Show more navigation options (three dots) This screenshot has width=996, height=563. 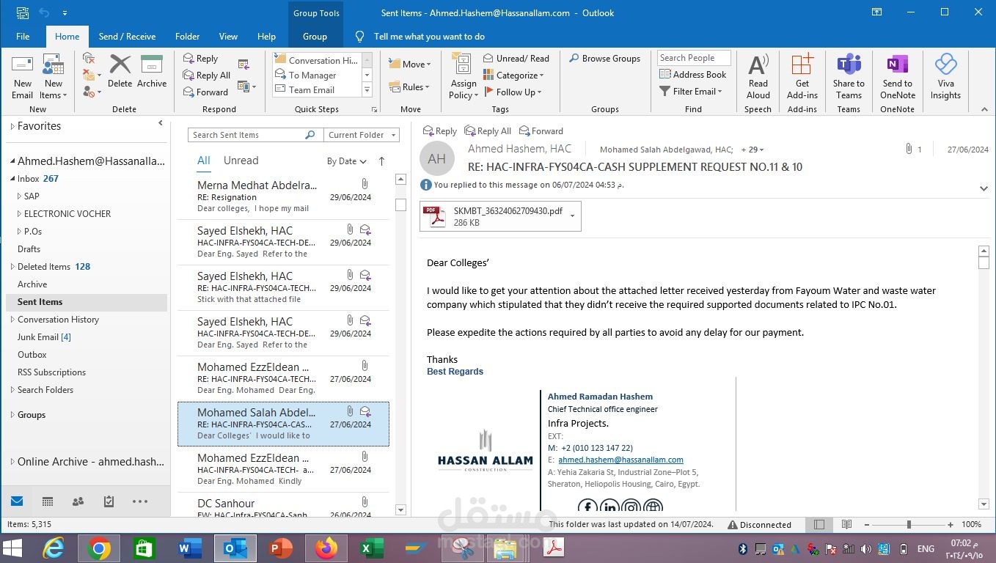click(140, 501)
